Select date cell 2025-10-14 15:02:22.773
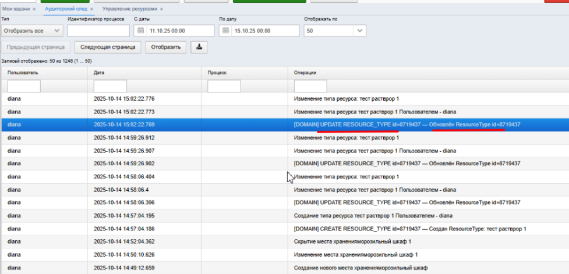Viewport: 569px width, 274px height. [x=124, y=112]
